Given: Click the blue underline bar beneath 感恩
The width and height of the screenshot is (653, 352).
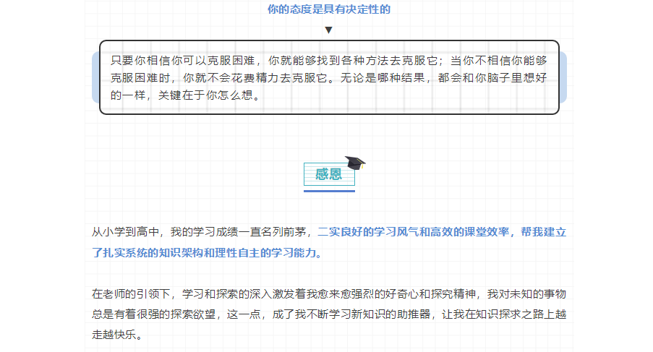Looking at the screenshot, I should pos(329,192).
